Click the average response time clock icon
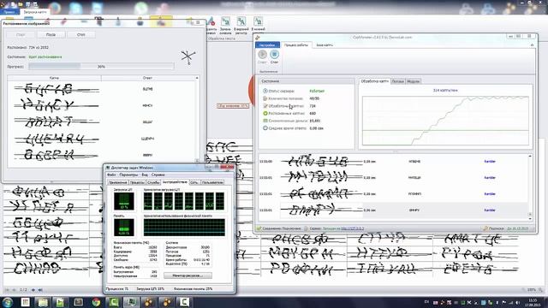The height and width of the screenshot is (308, 548). (265, 128)
